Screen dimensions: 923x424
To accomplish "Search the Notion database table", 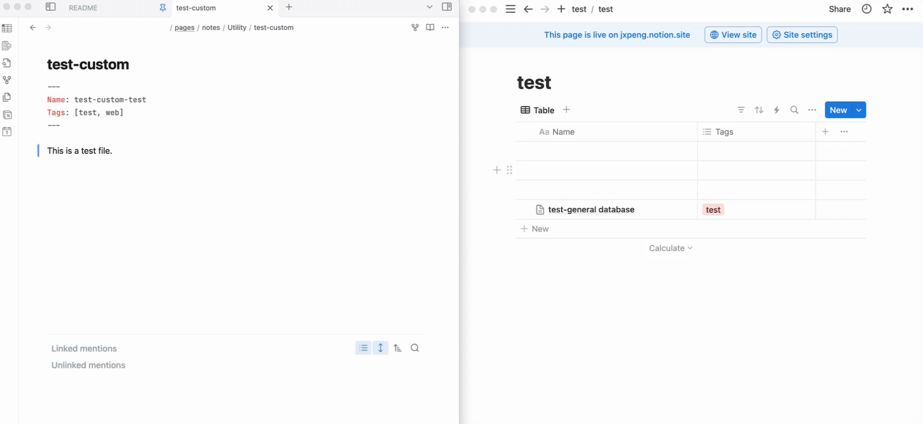I will click(x=794, y=110).
